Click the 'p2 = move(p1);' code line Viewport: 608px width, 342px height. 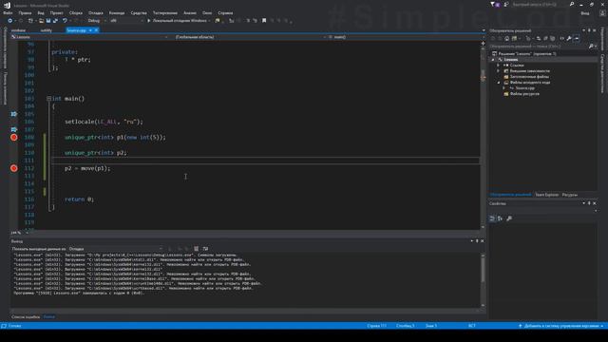click(87, 168)
